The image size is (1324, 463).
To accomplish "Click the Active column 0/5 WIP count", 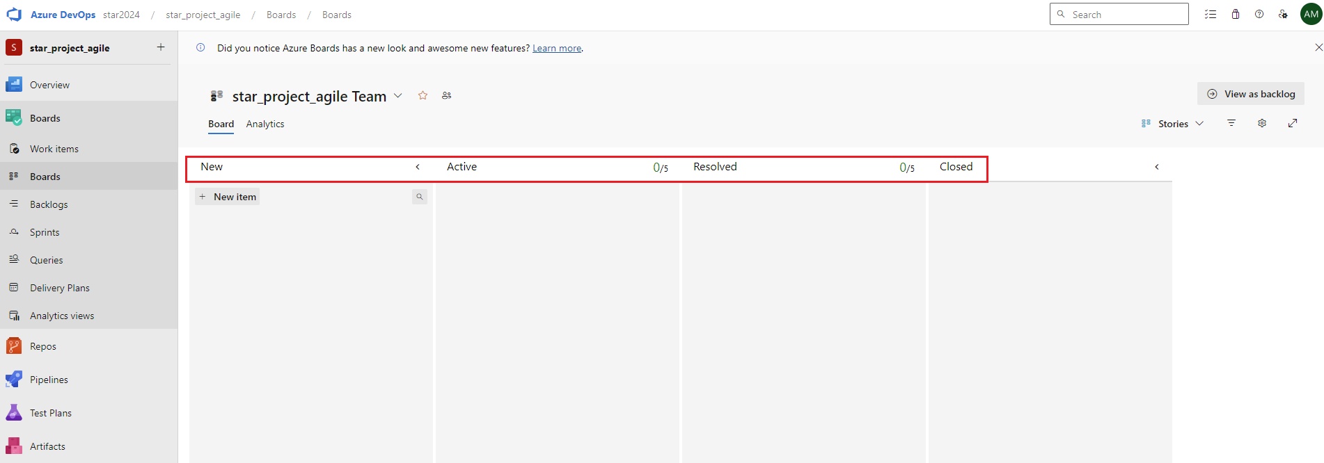I will click(x=661, y=168).
